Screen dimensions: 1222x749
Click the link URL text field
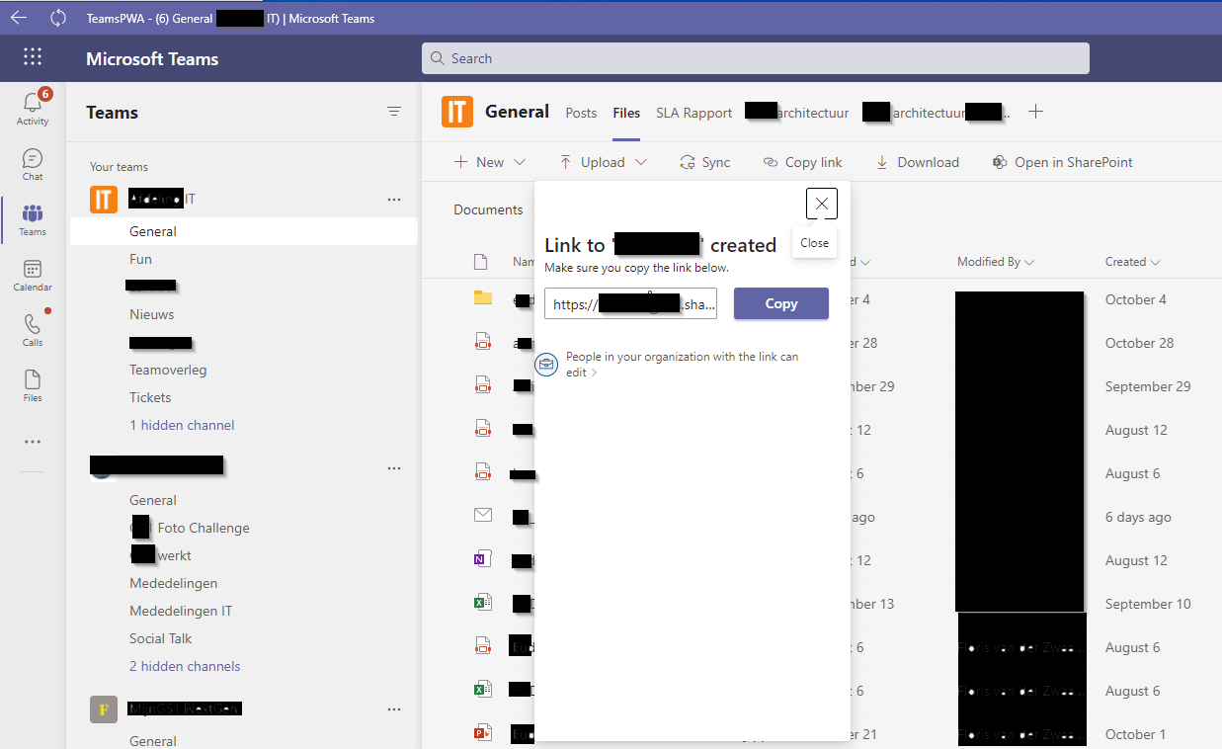pos(630,304)
